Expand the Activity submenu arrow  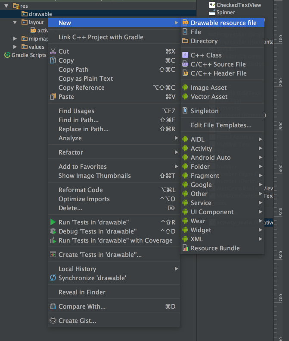coord(261,148)
